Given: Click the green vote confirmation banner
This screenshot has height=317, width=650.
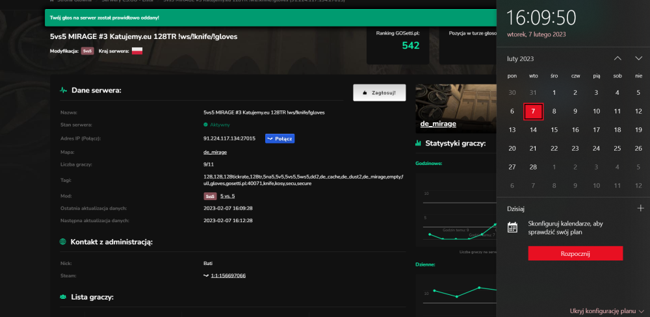Looking at the screenshot, I should 270,18.
